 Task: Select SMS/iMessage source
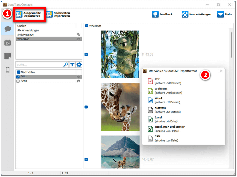coord(49,35)
